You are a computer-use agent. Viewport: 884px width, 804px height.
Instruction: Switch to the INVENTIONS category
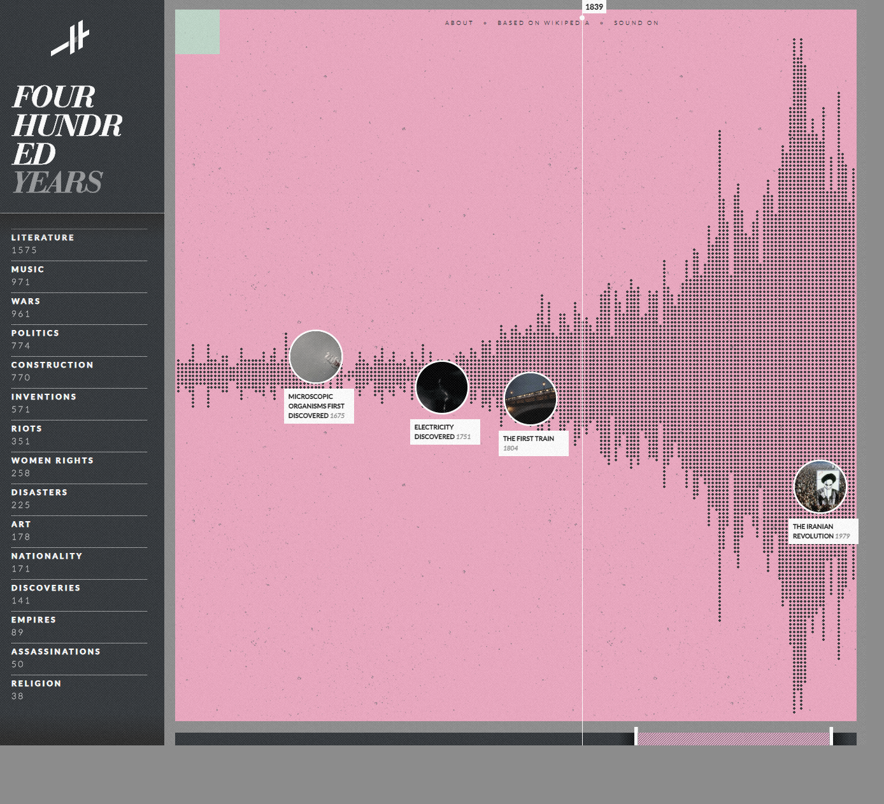(43, 396)
